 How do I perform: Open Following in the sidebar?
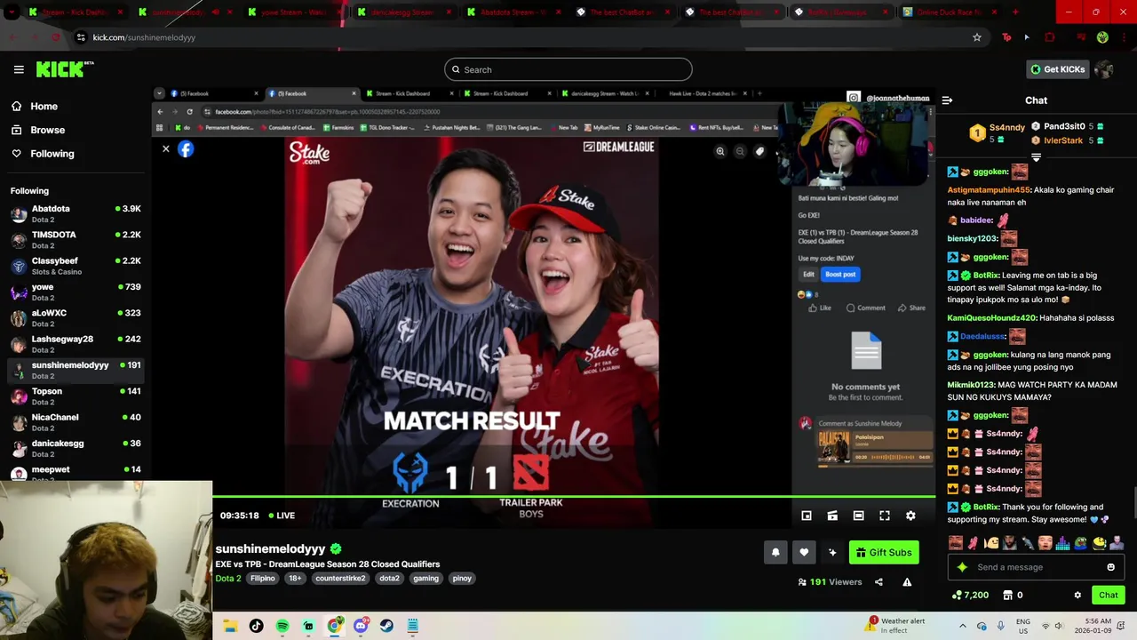[x=52, y=154]
